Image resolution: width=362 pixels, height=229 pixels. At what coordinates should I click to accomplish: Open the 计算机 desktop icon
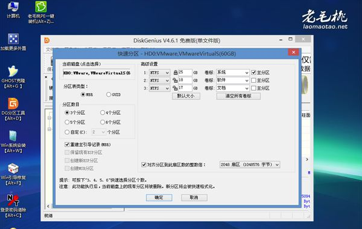tap(13, 10)
